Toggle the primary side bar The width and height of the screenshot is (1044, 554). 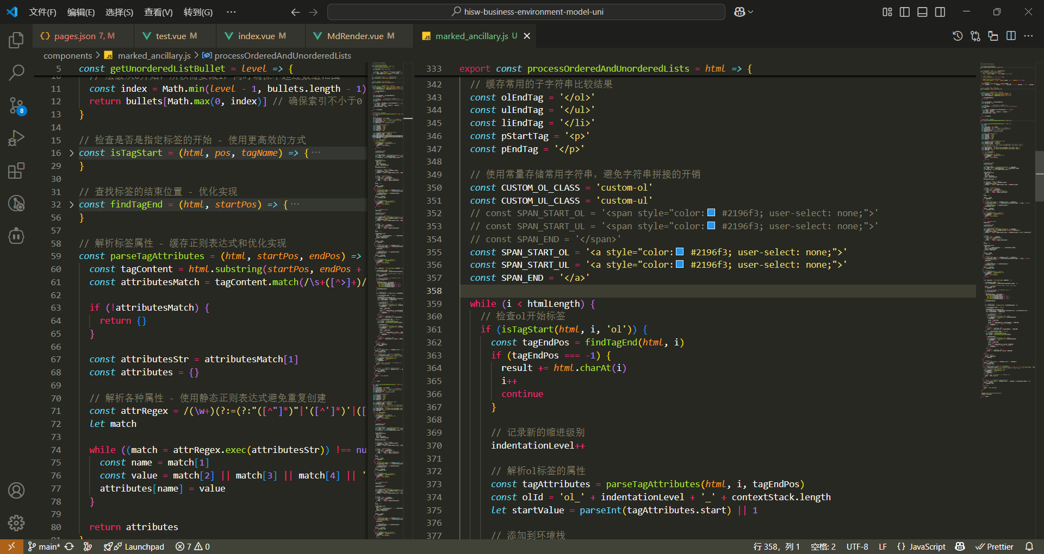905,12
